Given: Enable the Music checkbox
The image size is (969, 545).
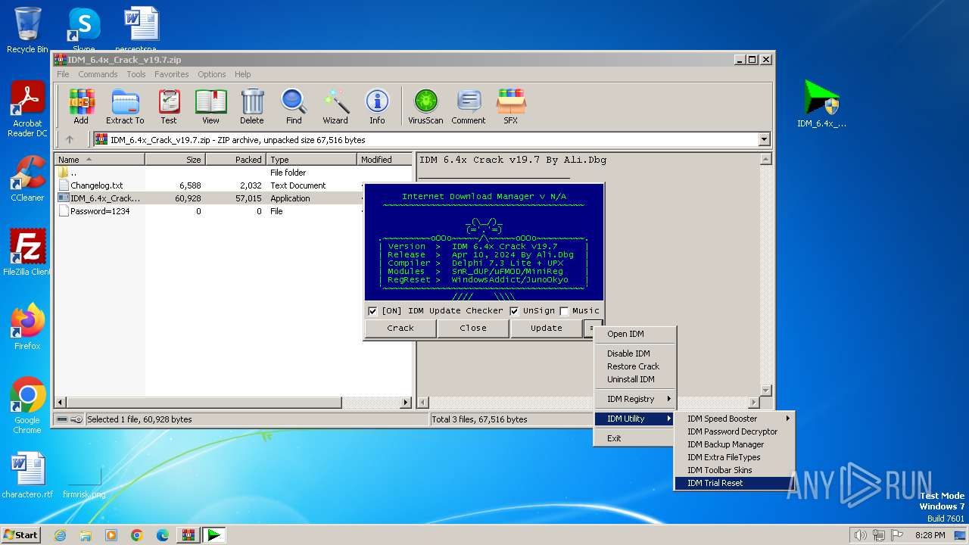Looking at the screenshot, I should click(x=564, y=311).
